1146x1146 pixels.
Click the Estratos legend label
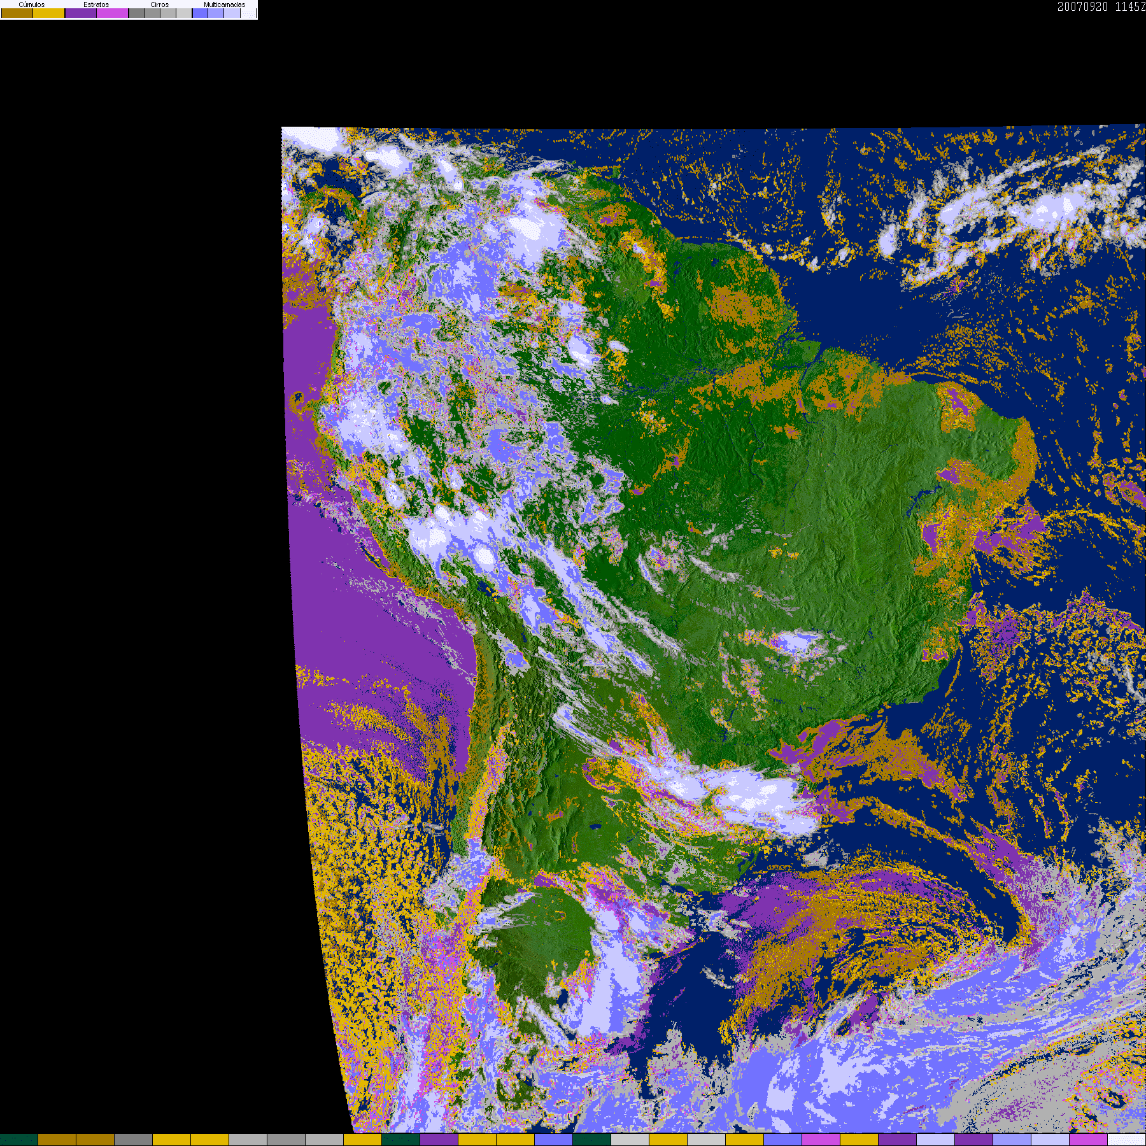point(96,4)
